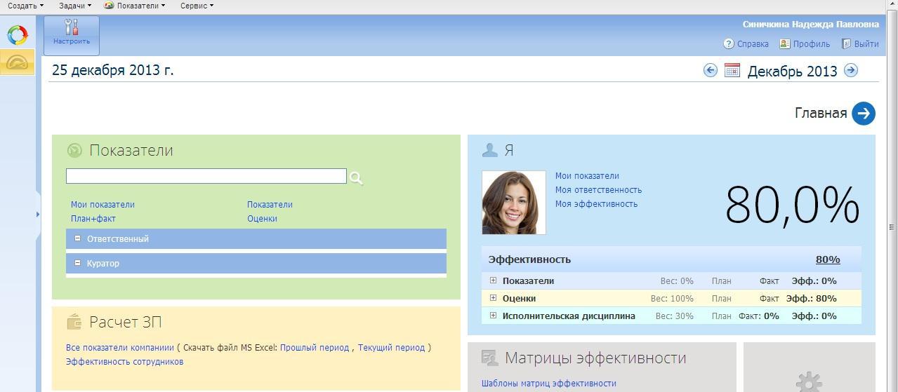
Task: Select the gauge icon in left sidebar
Action: pyautogui.click(x=18, y=62)
